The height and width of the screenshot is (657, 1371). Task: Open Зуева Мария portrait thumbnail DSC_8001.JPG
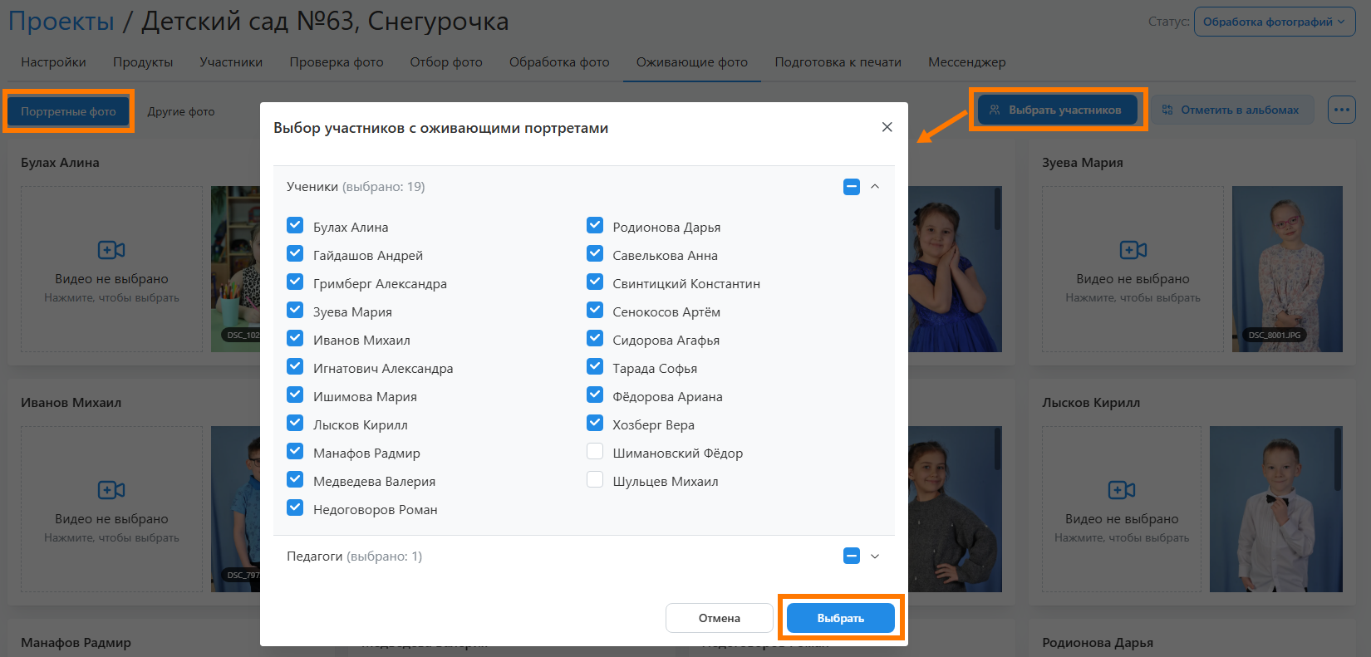1286,268
